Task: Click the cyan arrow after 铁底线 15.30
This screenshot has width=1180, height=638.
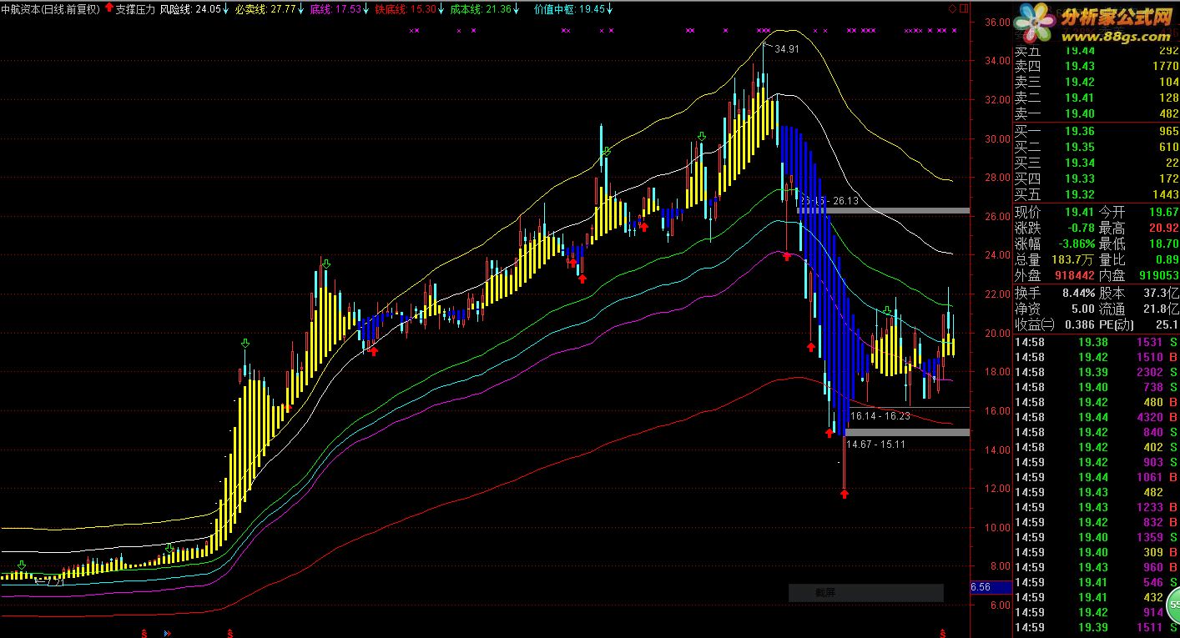Action: [x=442, y=9]
